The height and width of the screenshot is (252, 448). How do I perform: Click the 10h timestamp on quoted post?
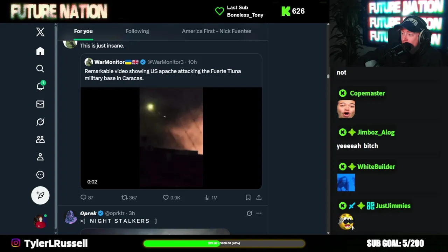pos(192,62)
